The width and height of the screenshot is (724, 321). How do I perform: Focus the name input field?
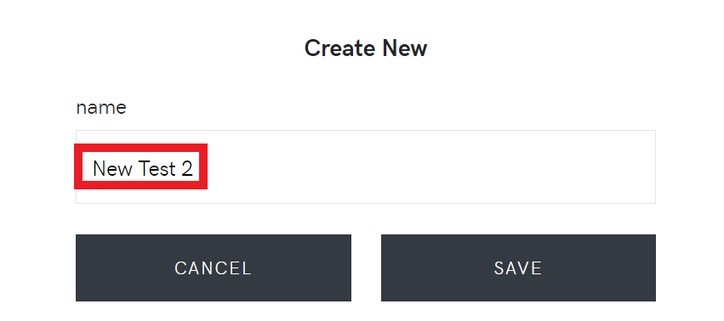pyautogui.click(x=366, y=166)
